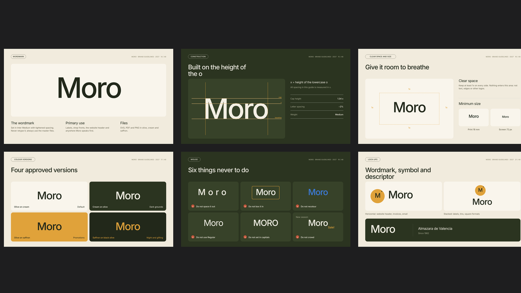Click the 'Promotions' label on the saffron card
Screen dimensions: 521x293
[79, 237]
